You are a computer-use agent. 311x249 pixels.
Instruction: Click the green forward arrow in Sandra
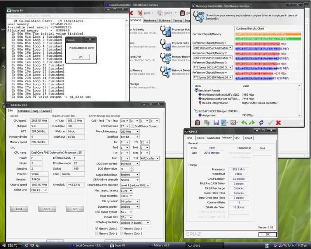(253, 123)
